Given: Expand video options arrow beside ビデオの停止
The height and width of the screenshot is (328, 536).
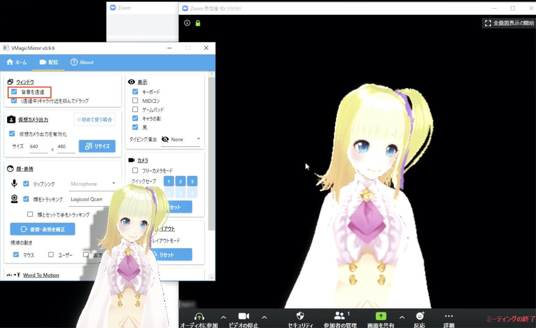Looking at the screenshot, I should click(x=264, y=317).
